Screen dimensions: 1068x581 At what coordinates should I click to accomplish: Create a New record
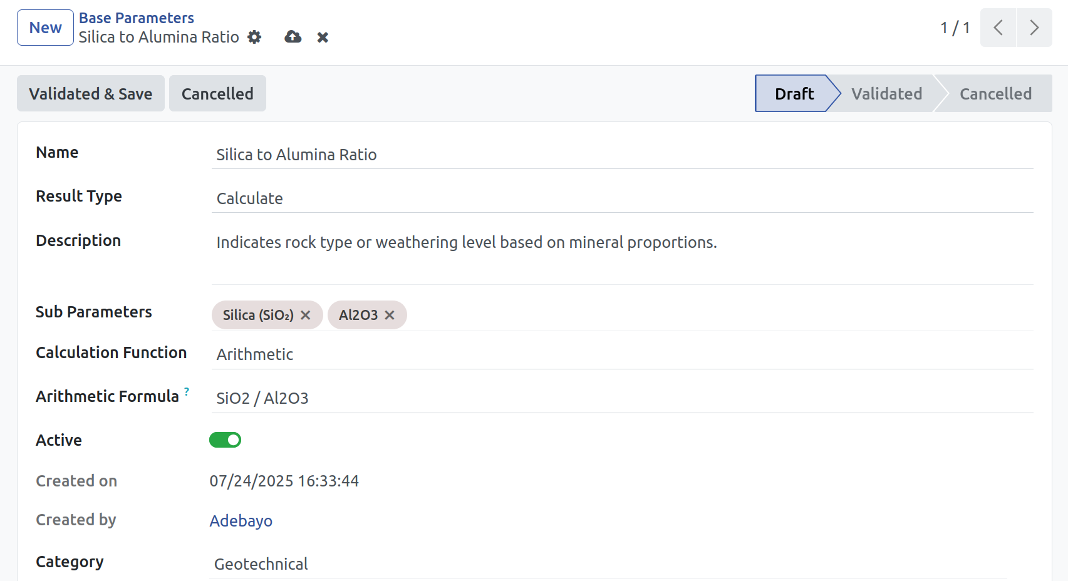pos(45,28)
